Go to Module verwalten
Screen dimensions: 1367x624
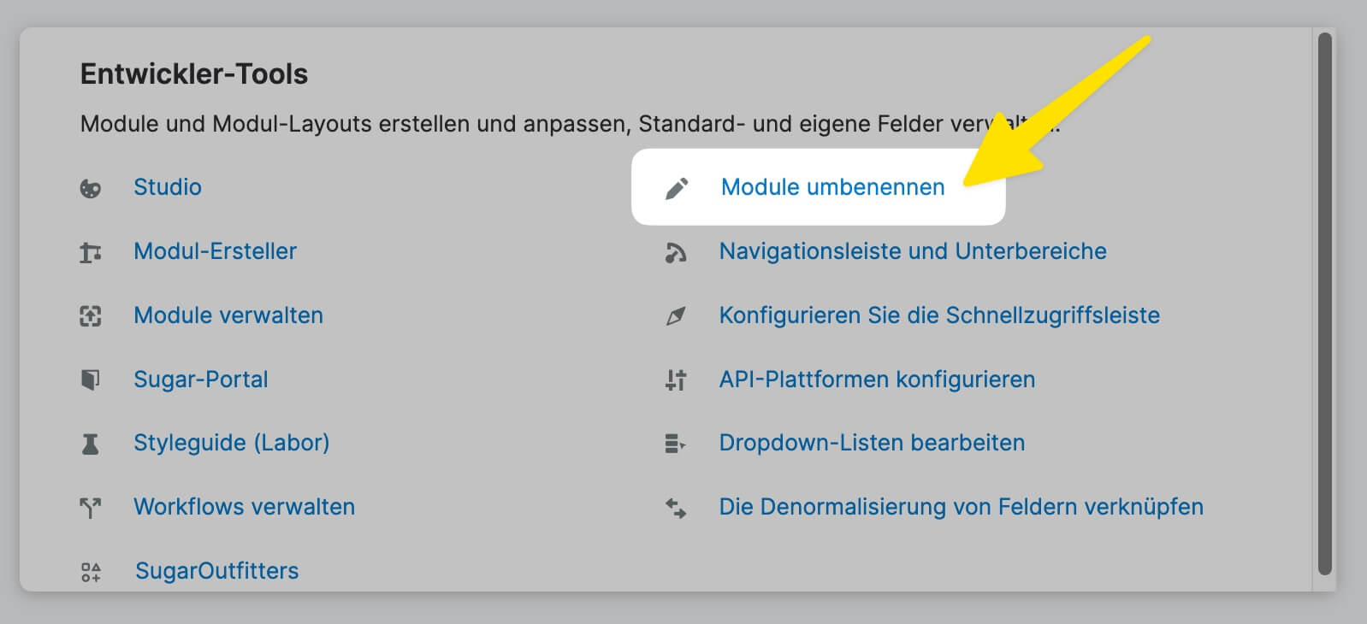point(228,315)
